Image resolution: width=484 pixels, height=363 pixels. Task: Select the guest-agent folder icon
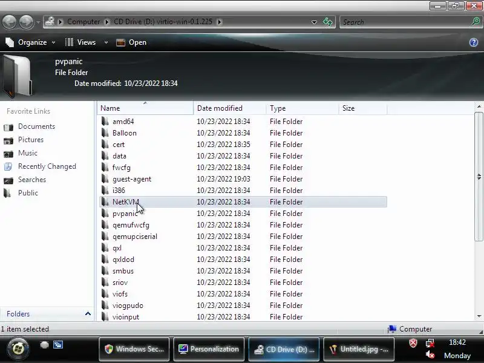pos(105,178)
